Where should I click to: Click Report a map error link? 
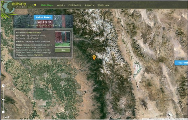(180, 119)
